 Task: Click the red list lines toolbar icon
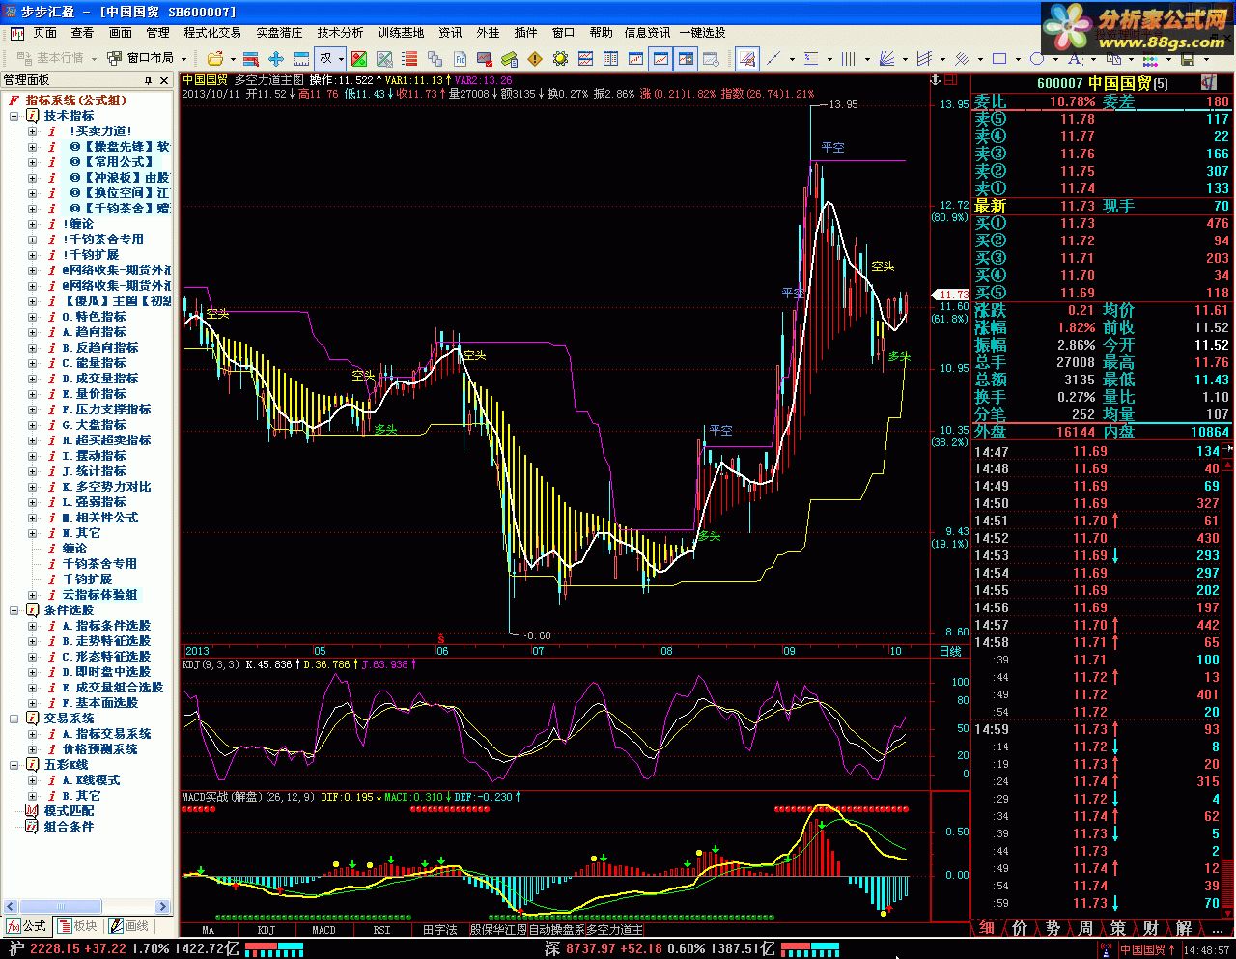point(408,58)
